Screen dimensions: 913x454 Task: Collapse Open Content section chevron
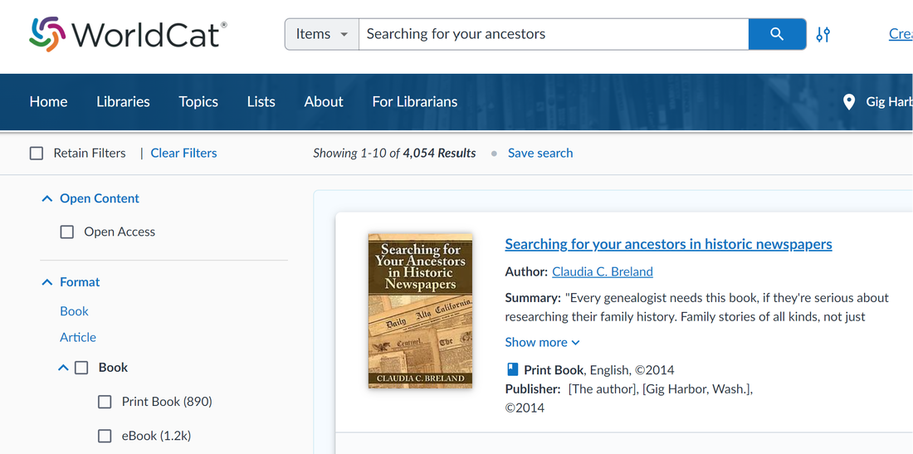[47, 198]
